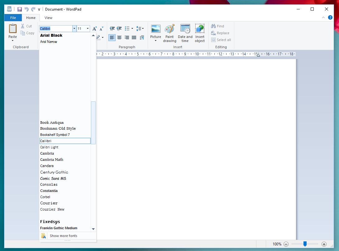Open the bullet list style dropdown arrow
This screenshot has width=339, height=251.
click(132, 29)
